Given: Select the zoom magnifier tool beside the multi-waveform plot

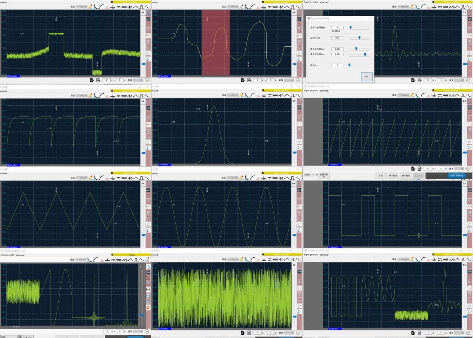Looking at the screenshot, I should pyautogui.click(x=148, y=284).
